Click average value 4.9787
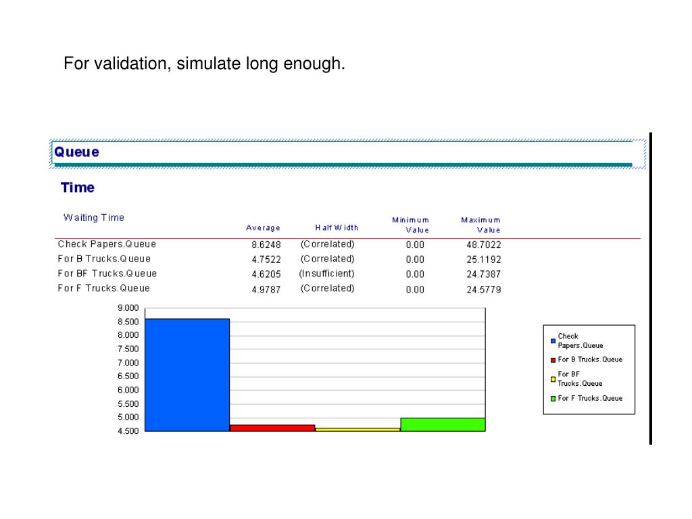 pyautogui.click(x=266, y=289)
